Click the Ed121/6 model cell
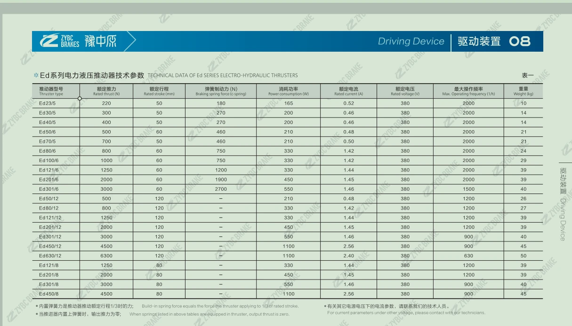The width and height of the screenshot is (572, 326). [x=48, y=170]
